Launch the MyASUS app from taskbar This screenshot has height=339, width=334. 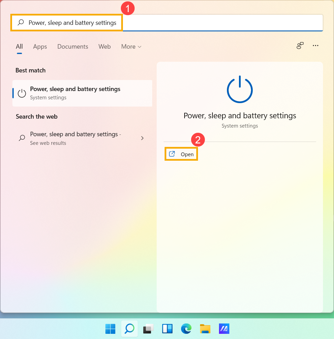click(x=224, y=329)
